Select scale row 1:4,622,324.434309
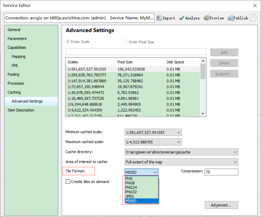The image size is (261, 217). 133,110
